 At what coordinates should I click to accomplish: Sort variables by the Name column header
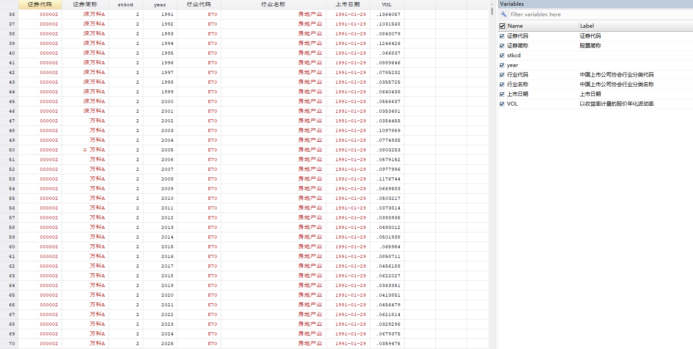pyautogui.click(x=542, y=26)
